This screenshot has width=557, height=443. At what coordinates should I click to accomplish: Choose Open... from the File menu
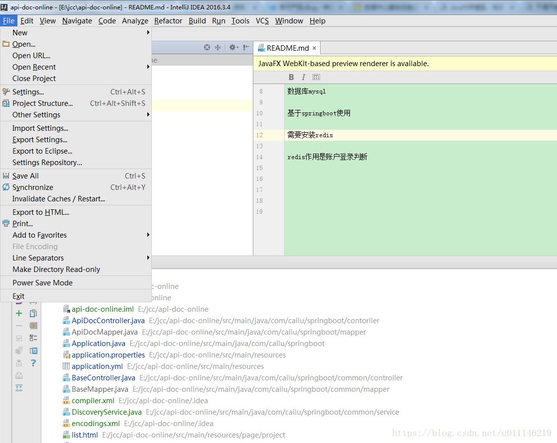point(76,44)
